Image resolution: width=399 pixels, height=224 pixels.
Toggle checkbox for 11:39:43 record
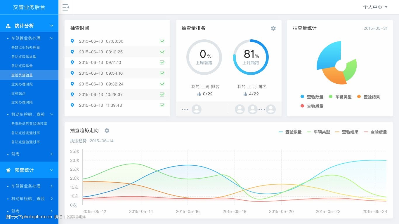(x=162, y=105)
